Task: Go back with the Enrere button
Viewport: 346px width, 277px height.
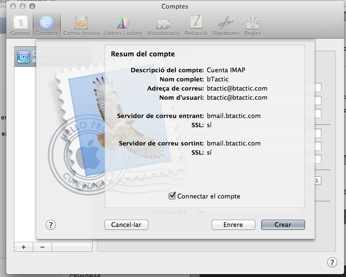Action: pyautogui.click(x=233, y=225)
